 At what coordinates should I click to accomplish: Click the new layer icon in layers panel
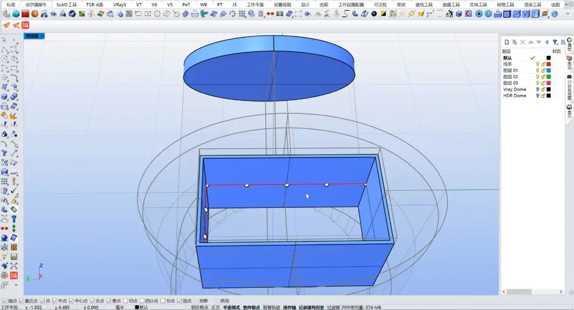[507, 42]
